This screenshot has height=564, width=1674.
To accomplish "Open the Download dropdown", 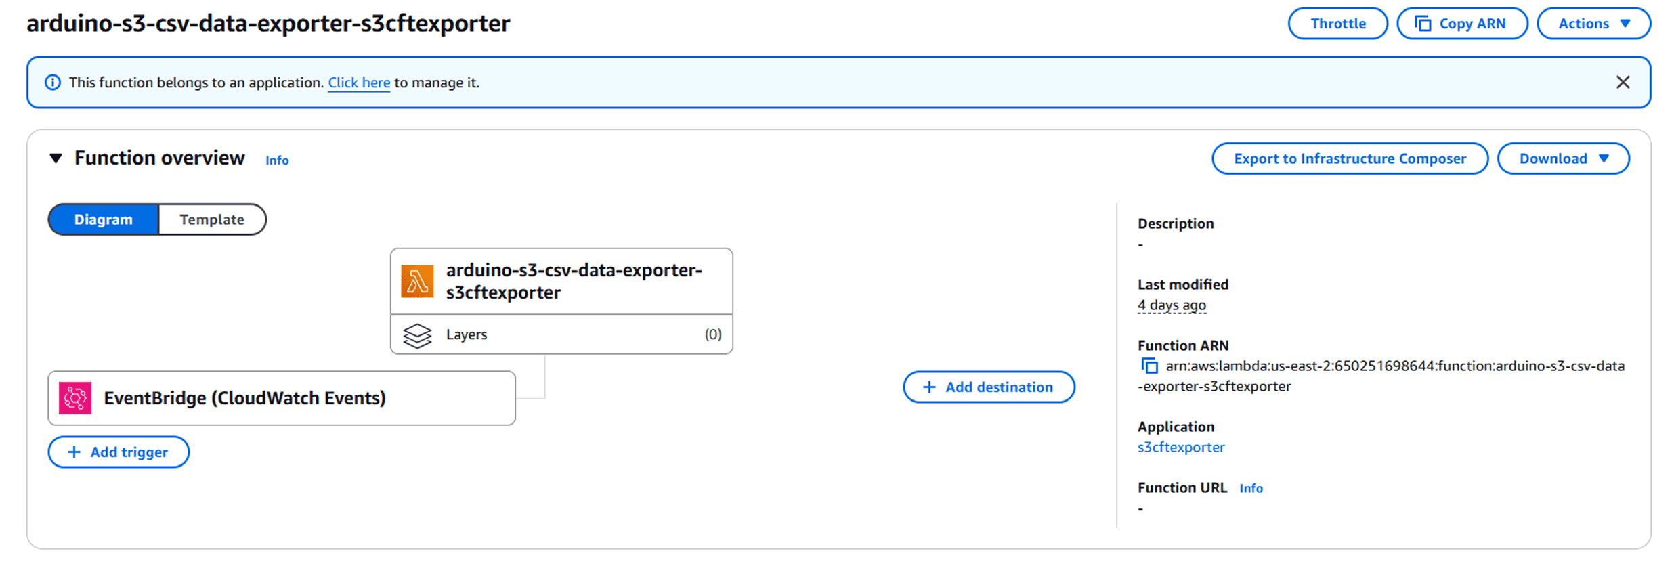I will [x=1563, y=158].
